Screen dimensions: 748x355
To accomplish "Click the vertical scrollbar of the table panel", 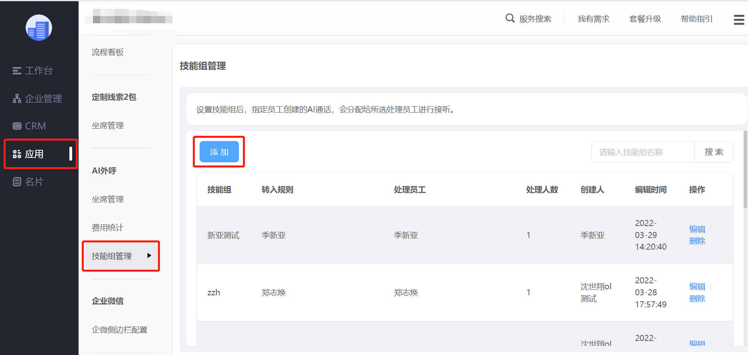I will pos(745,169).
